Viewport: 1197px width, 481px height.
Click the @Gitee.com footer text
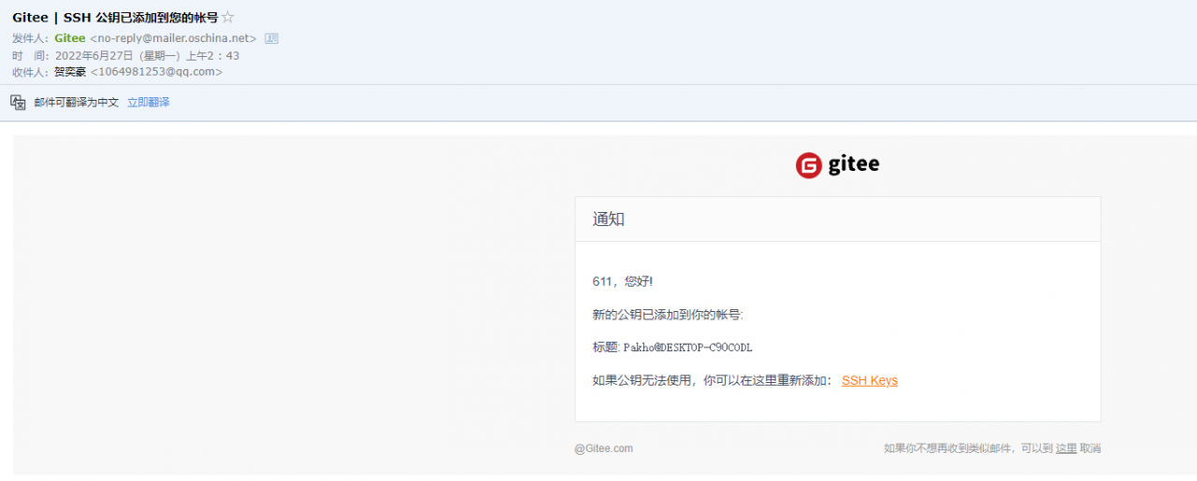click(604, 448)
